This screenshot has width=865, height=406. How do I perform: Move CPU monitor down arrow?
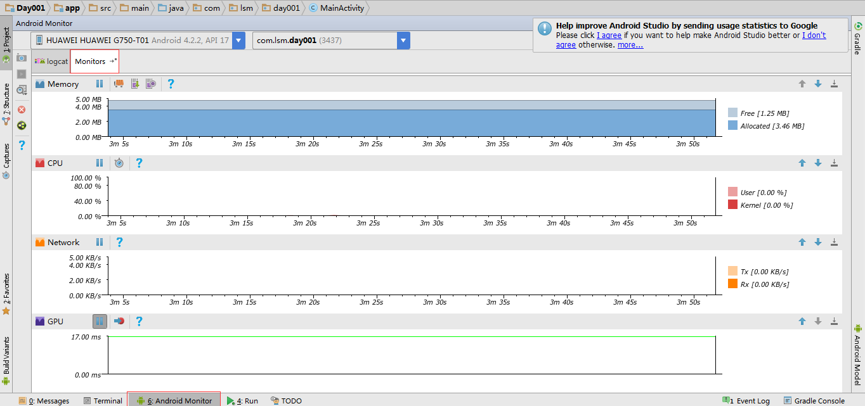coord(818,163)
